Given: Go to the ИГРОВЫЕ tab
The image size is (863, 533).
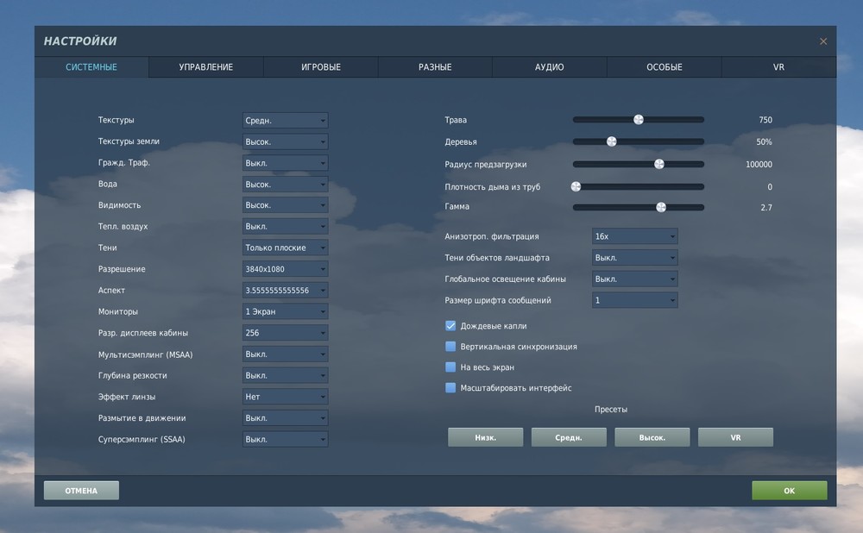Looking at the screenshot, I should point(321,67).
